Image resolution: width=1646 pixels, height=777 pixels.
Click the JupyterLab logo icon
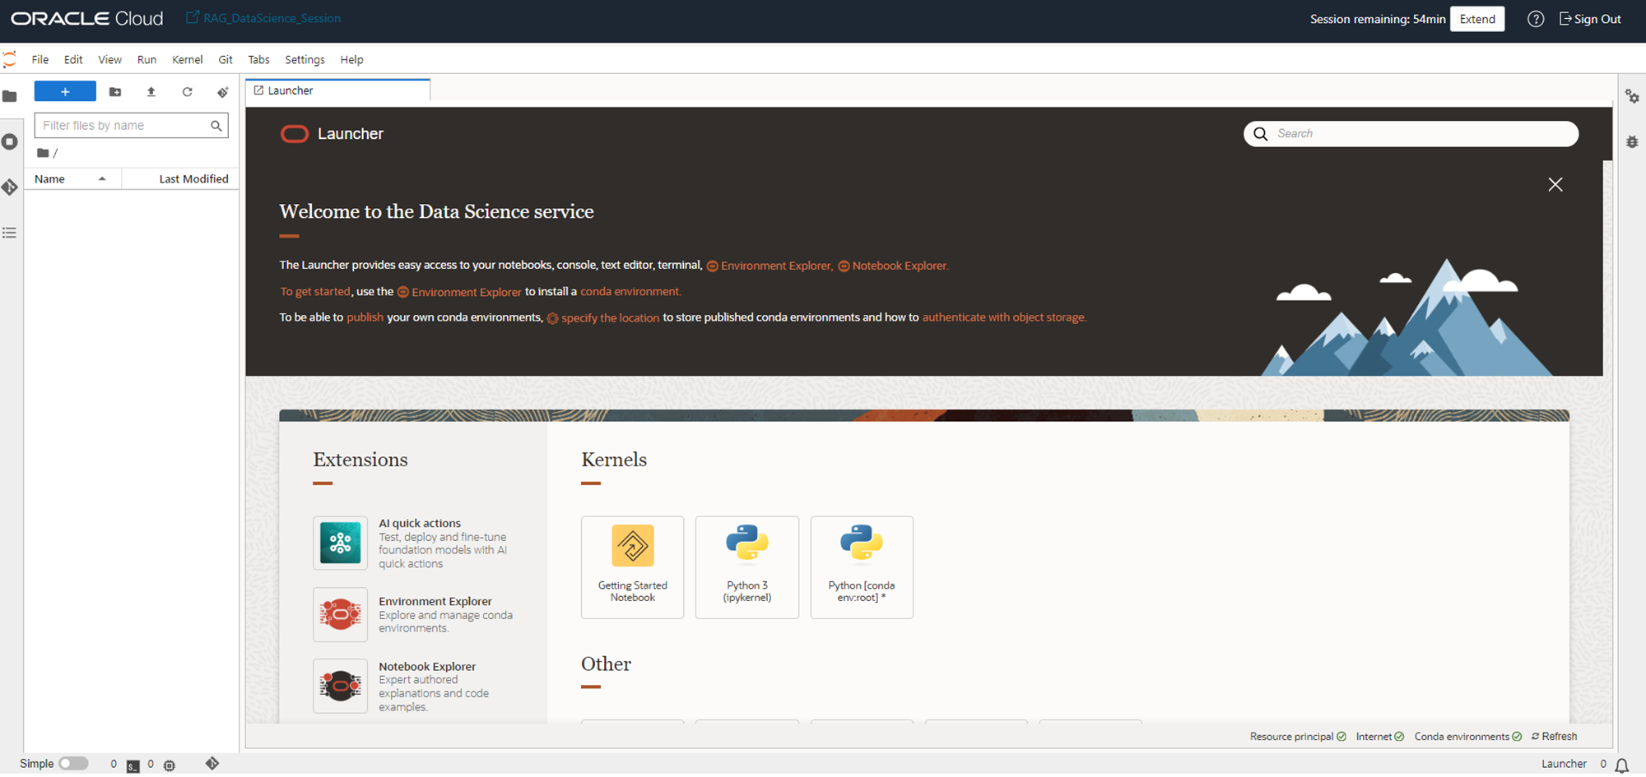click(10, 59)
